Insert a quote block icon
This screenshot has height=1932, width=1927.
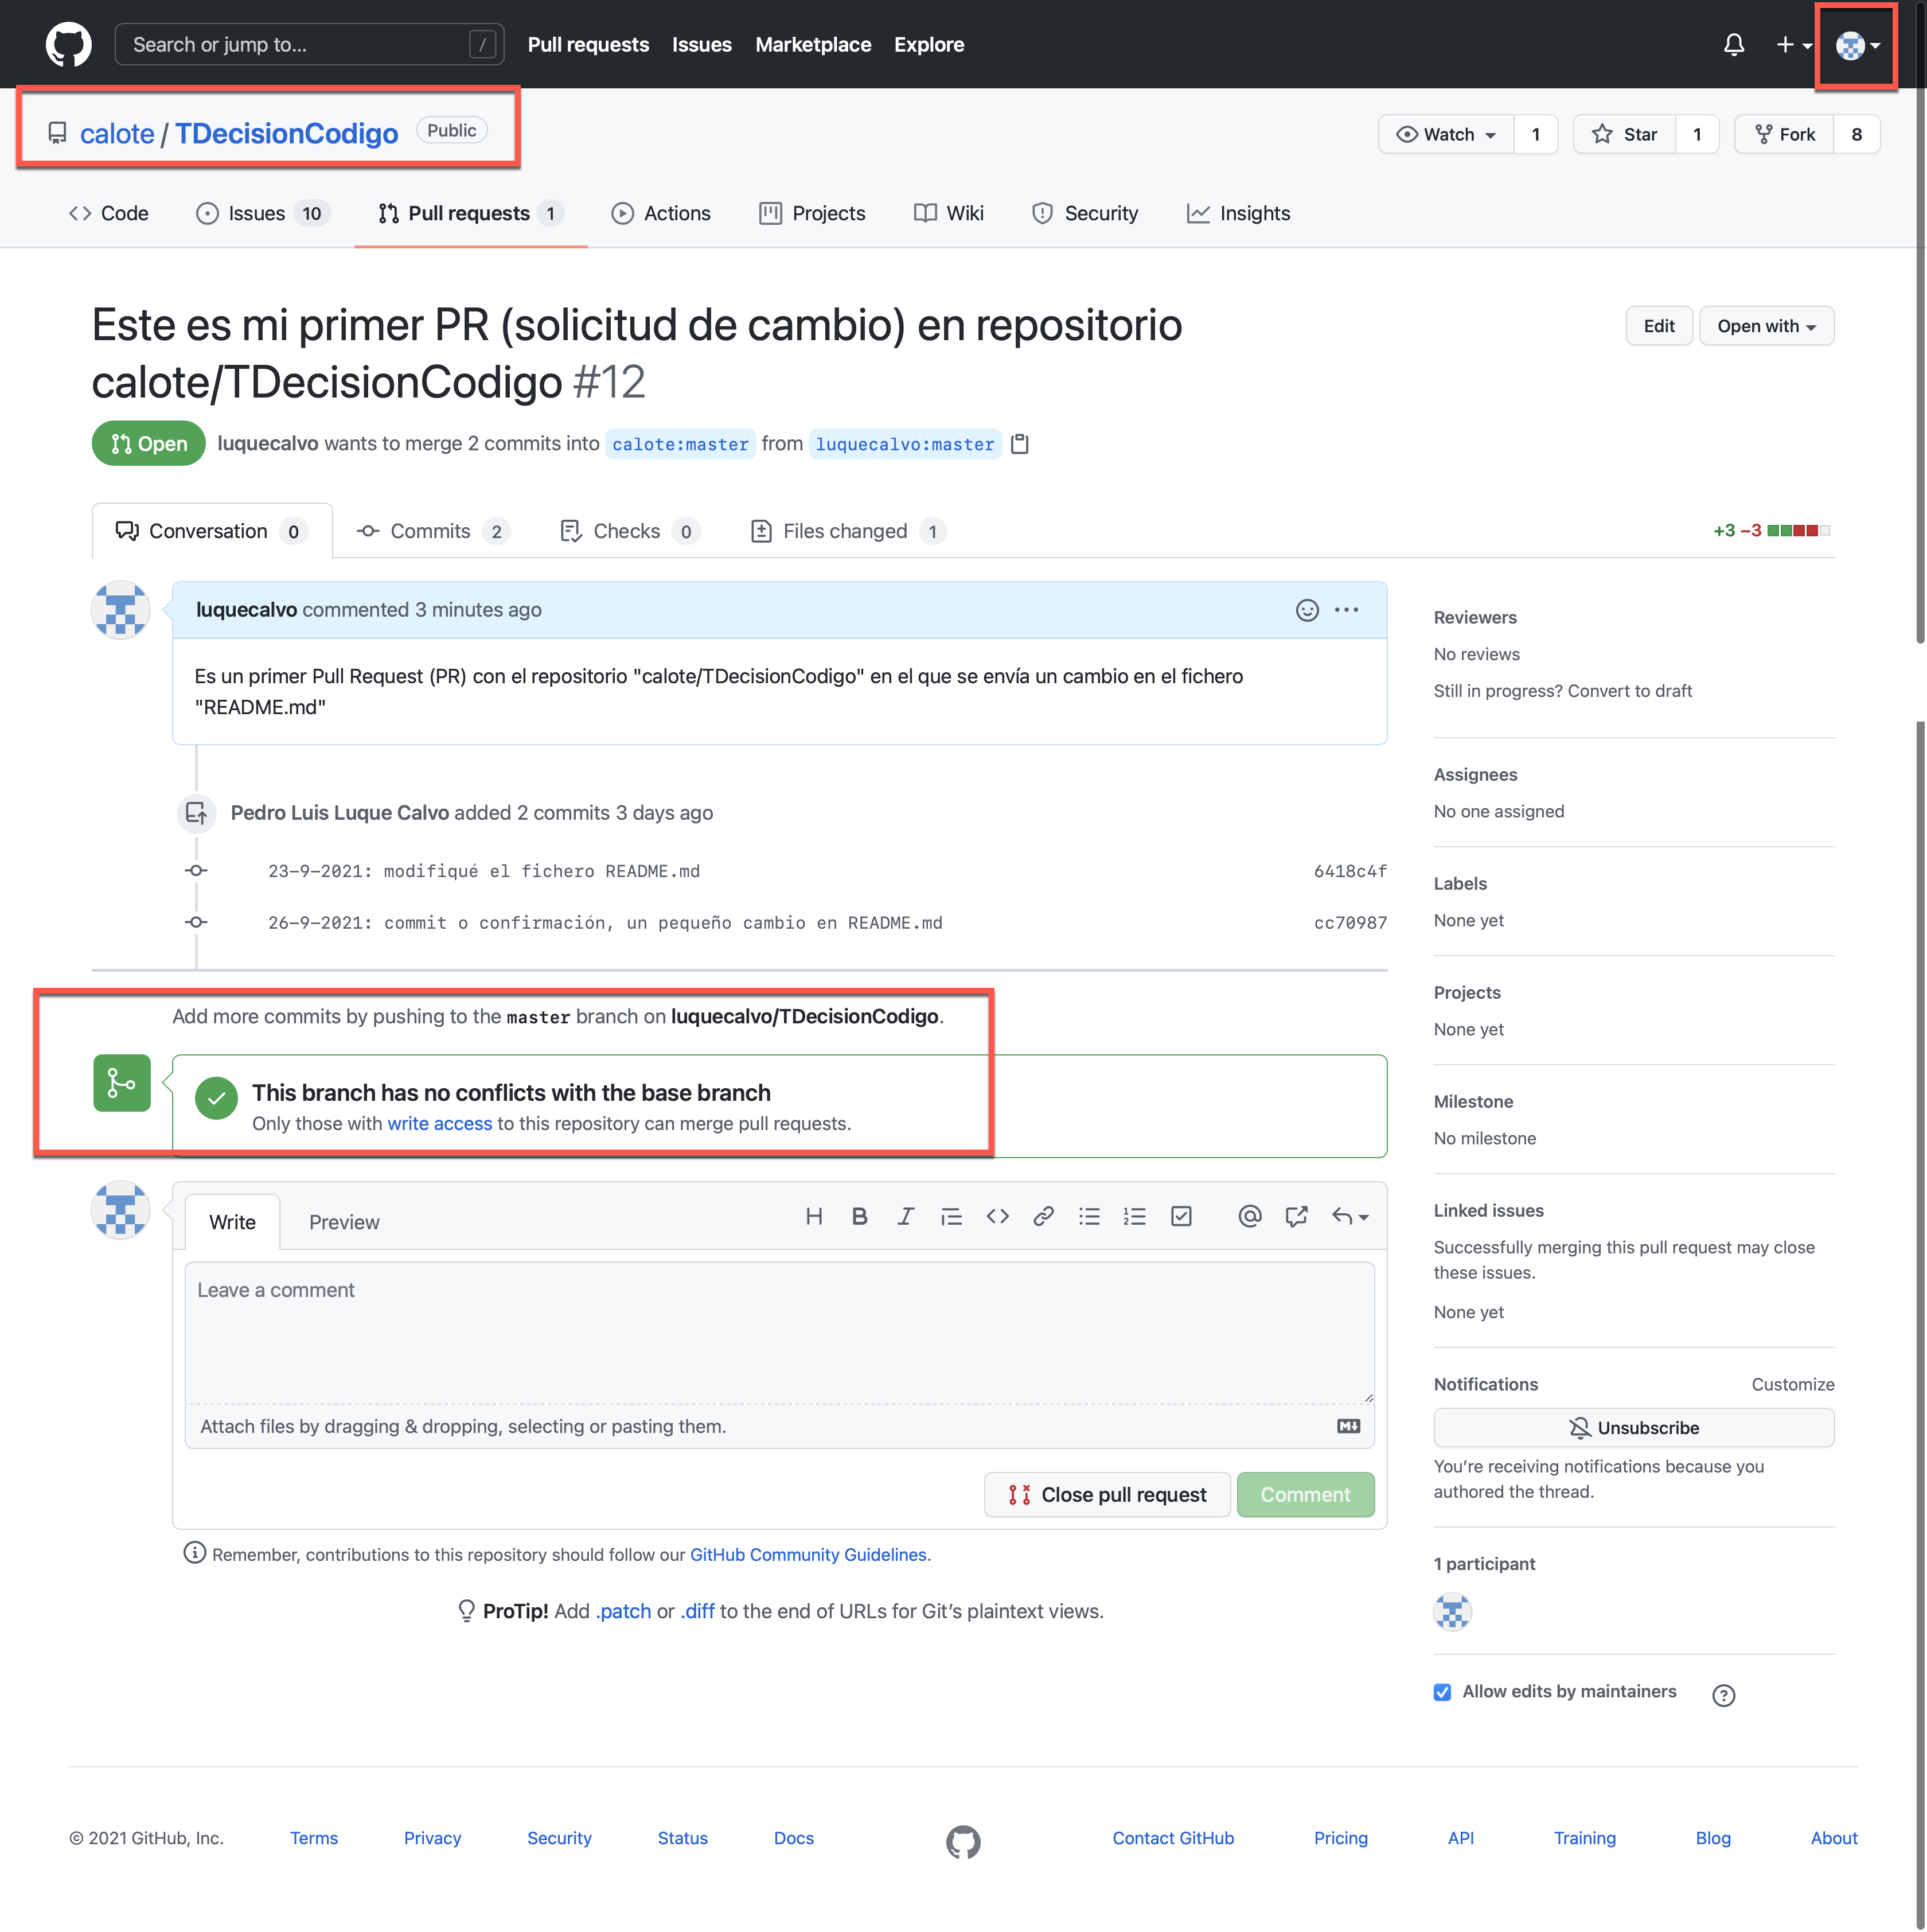pos(951,1216)
